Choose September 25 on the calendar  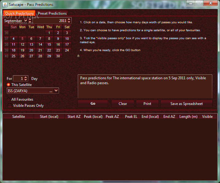pyautogui.click(x=14, y=56)
